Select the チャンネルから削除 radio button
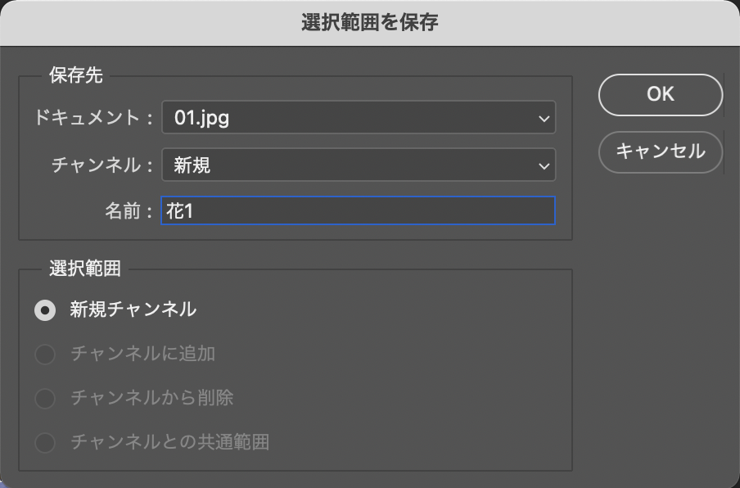This screenshot has height=488, width=740. coord(45,399)
